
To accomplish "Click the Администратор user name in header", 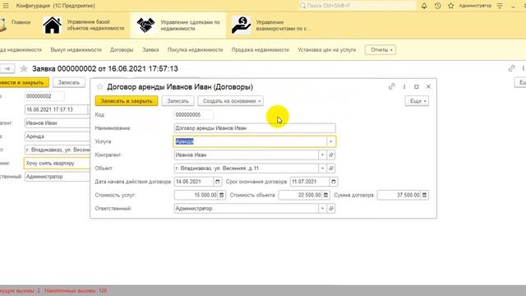I will click(x=475, y=6).
